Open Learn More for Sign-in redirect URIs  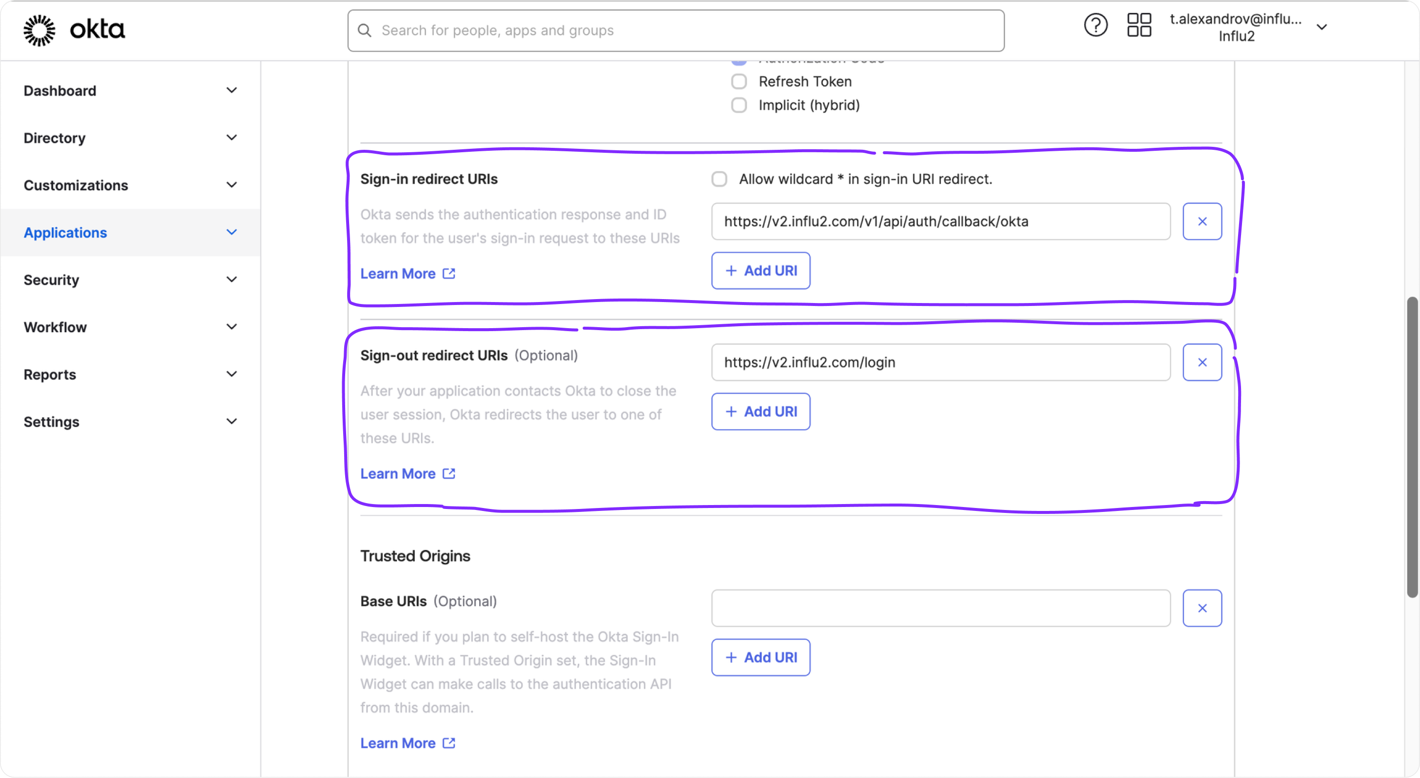tap(397, 273)
